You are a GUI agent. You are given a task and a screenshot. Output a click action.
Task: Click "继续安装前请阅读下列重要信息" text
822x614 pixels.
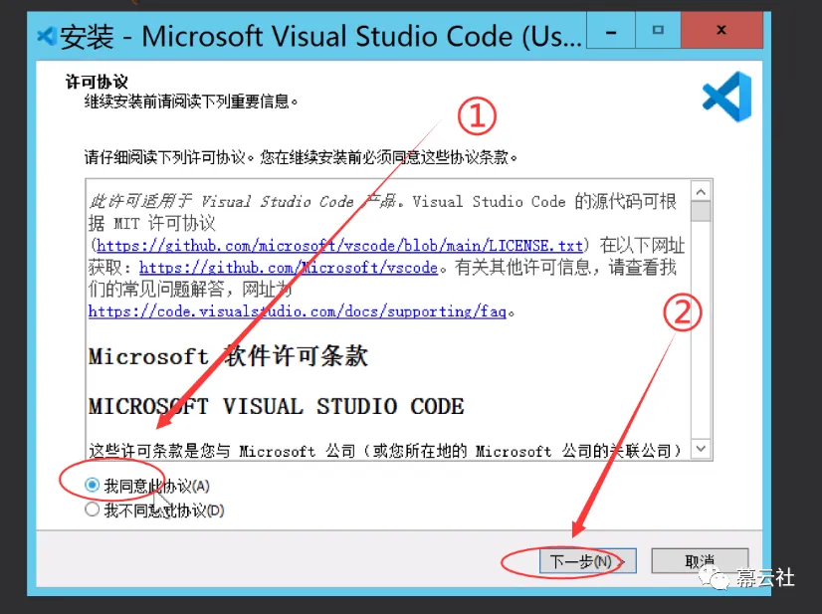[x=191, y=102]
